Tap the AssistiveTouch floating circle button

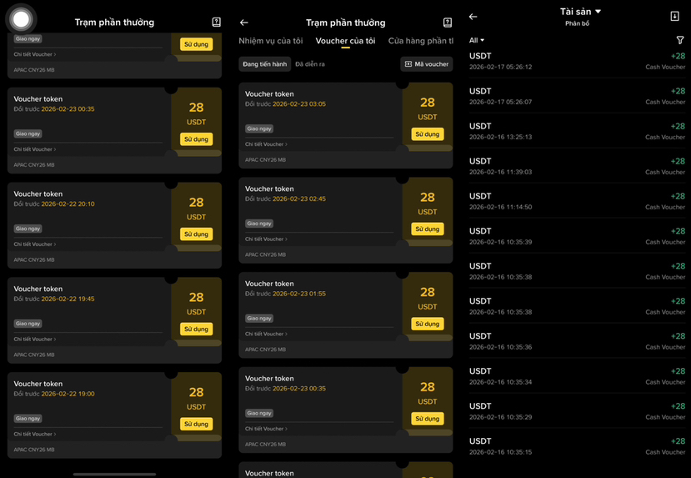click(x=21, y=19)
